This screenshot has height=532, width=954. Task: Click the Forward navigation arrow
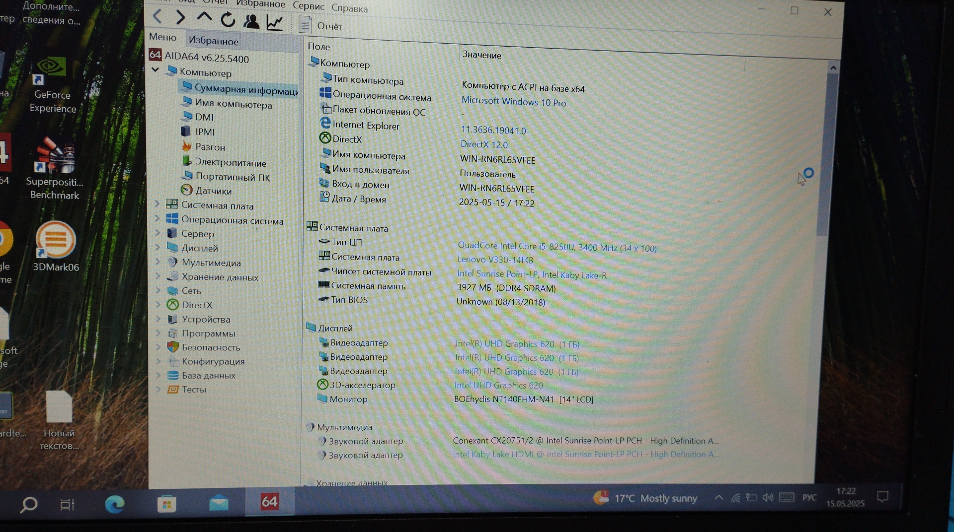180,17
